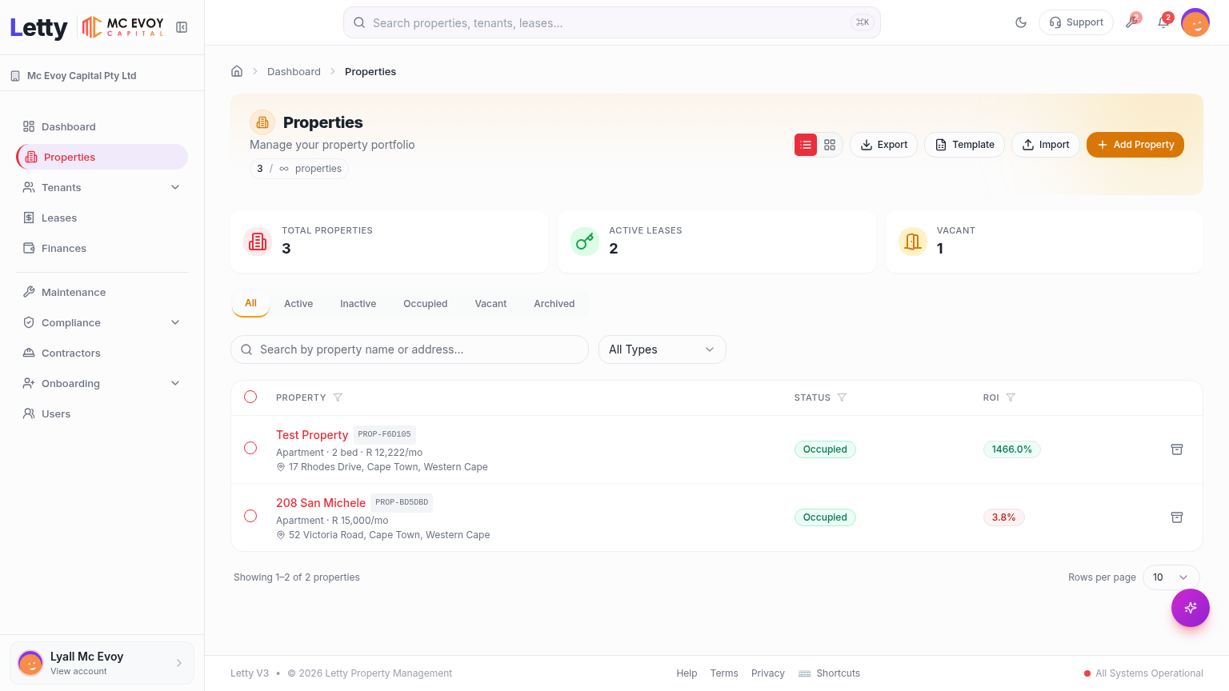Open the bell notifications icon
The width and height of the screenshot is (1229, 691).
1163,22
